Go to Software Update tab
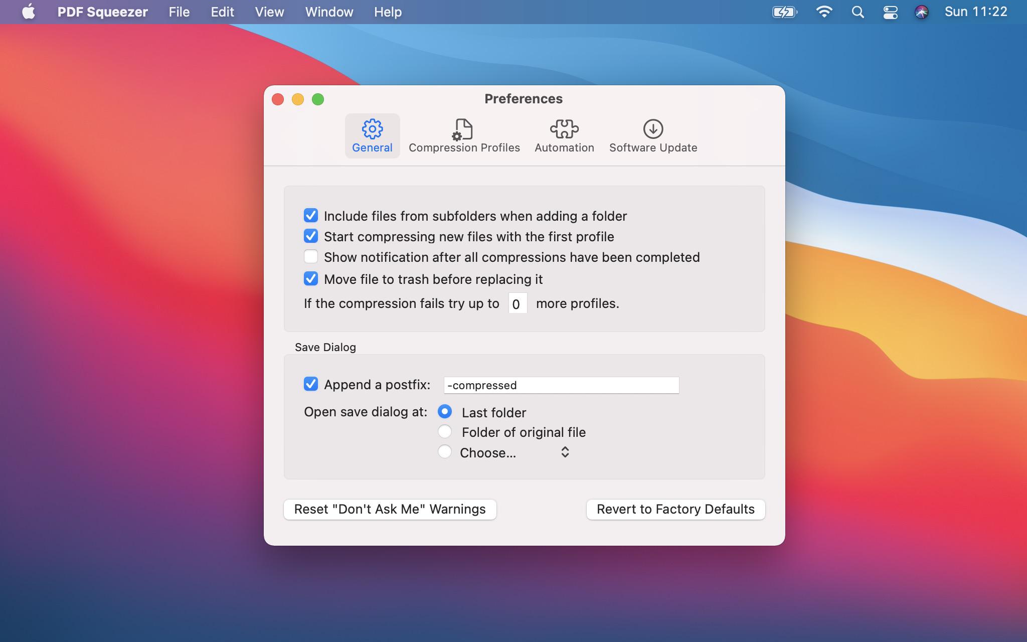1027x642 pixels. coord(653,136)
